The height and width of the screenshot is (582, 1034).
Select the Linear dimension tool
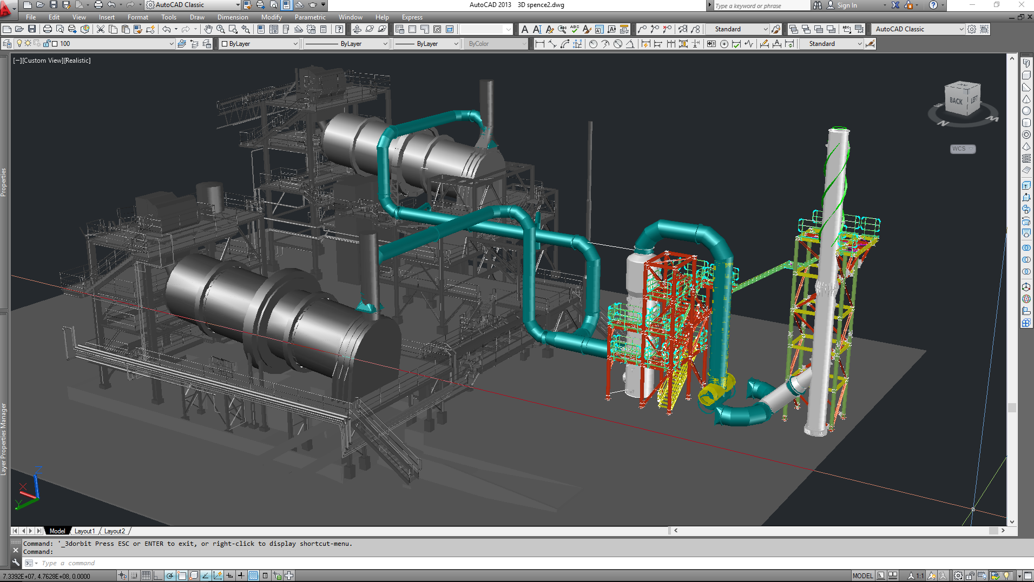coord(539,44)
